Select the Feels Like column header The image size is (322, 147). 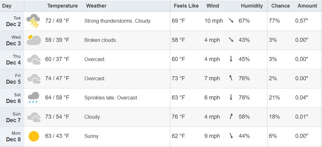(x=186, y=6)
